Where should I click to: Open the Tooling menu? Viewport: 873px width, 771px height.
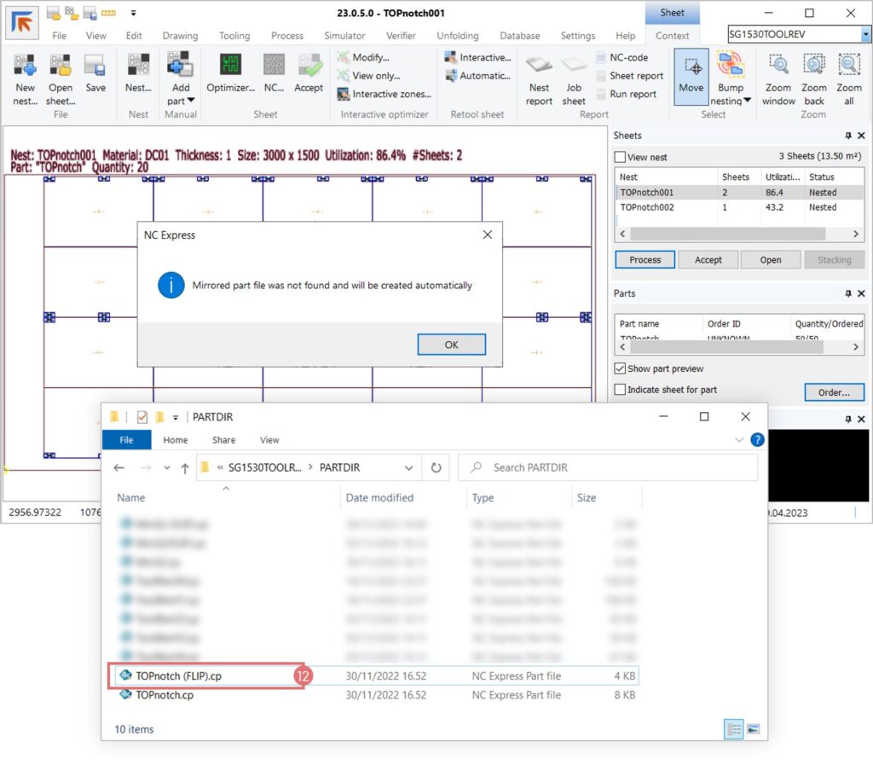coord(234,36)
